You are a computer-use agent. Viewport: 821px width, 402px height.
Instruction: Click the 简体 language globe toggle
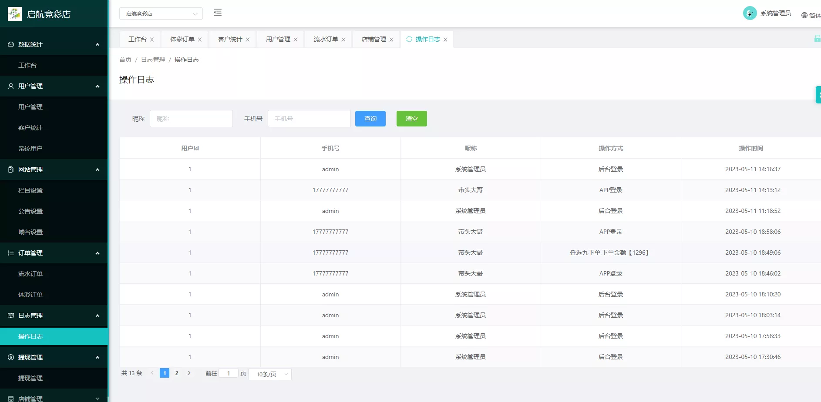click(804, 14)
